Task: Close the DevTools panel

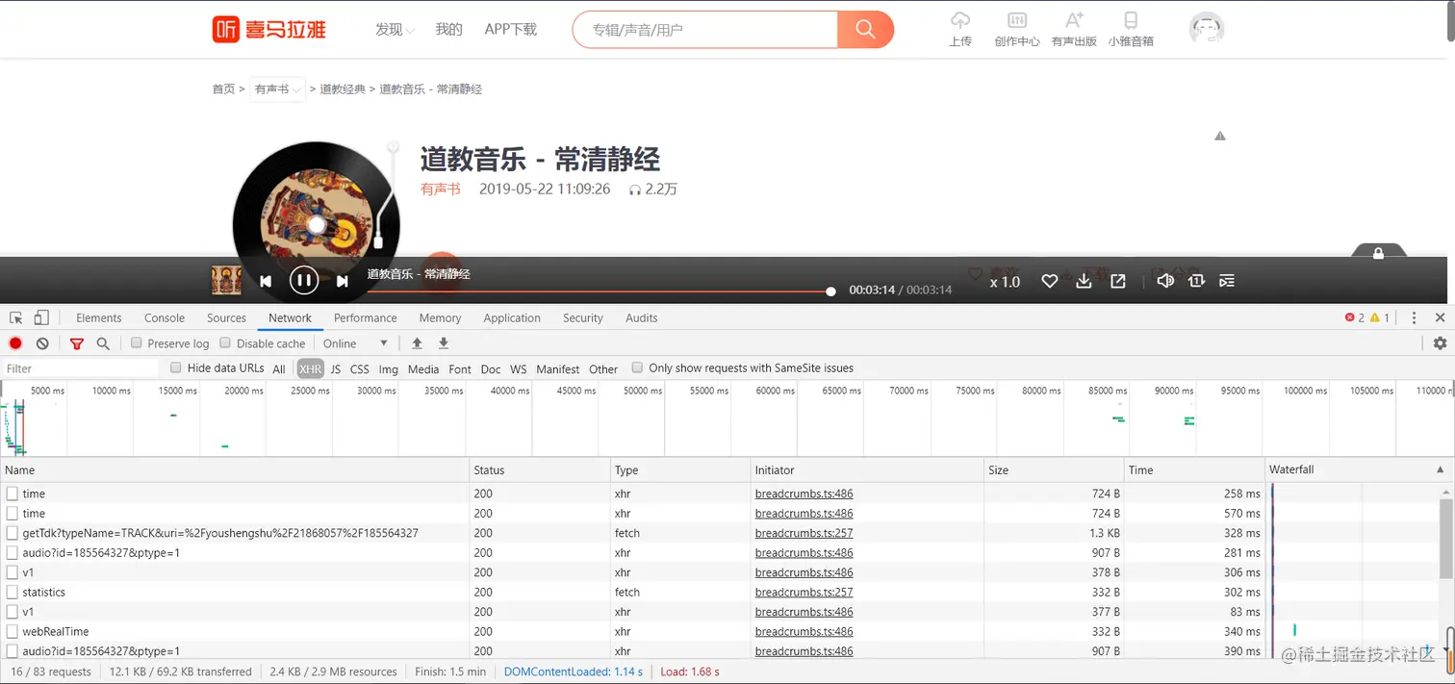Action: point(1440,317)
